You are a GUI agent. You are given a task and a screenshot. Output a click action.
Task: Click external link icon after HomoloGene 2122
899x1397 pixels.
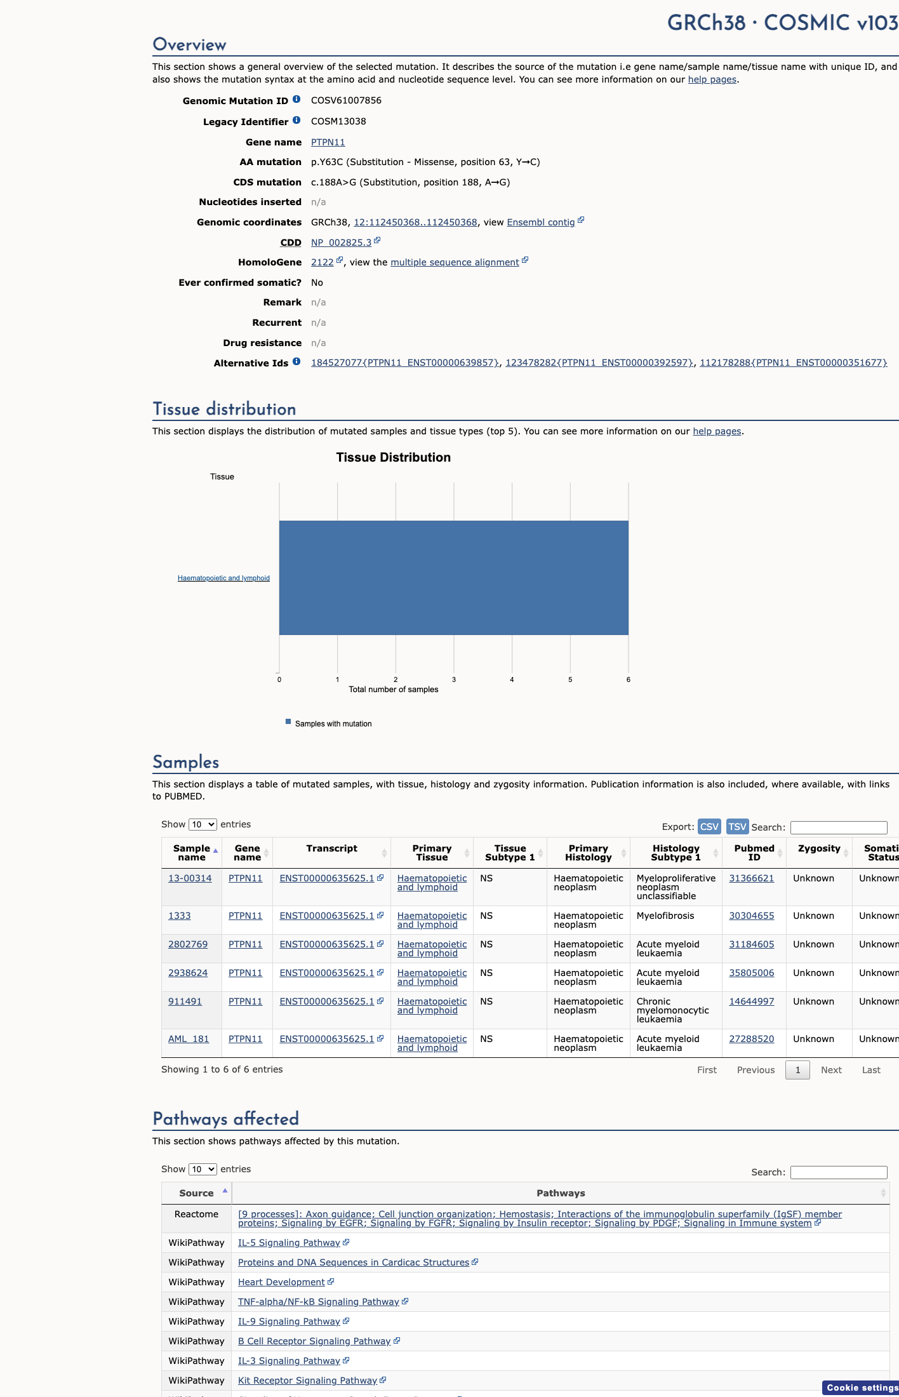(340, 260)
